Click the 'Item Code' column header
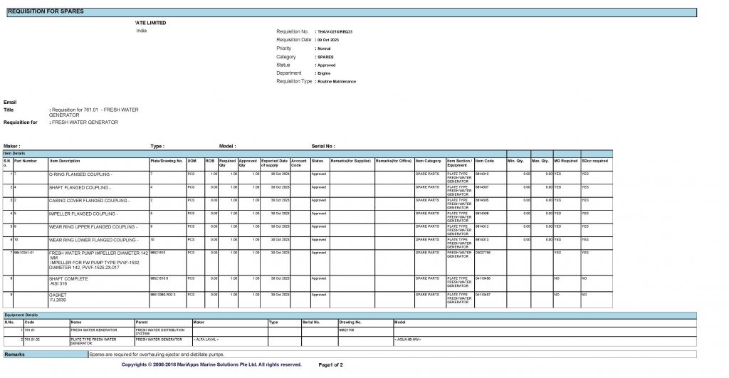729x378 pixels. coord(484,161)
